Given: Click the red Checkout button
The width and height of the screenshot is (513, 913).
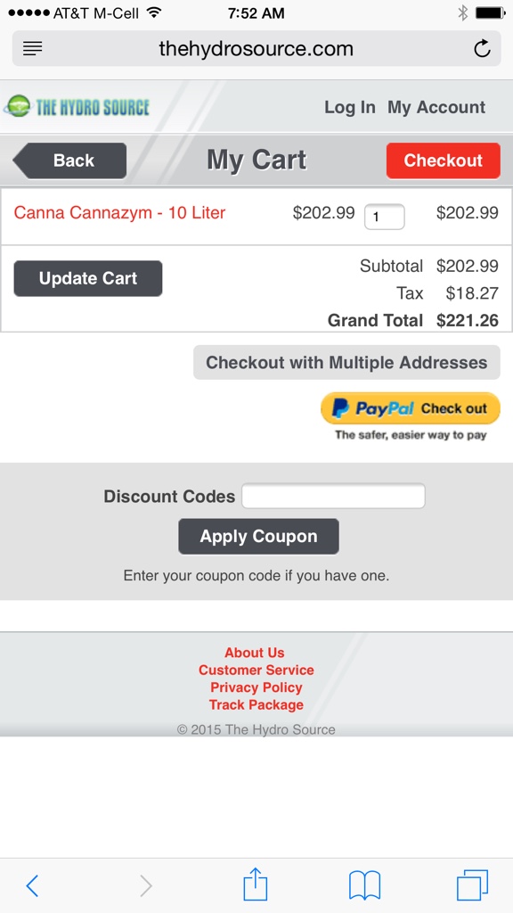Looking at the screenshot, I should click(444, 160).
